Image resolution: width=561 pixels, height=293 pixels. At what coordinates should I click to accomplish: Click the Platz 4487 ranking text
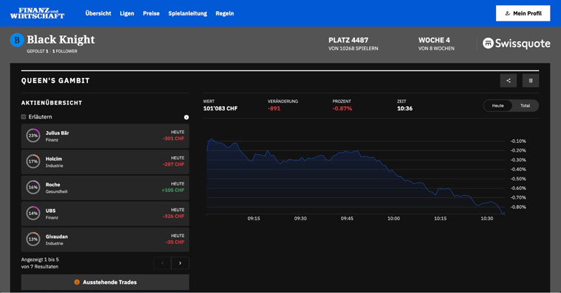coord(348,40)
